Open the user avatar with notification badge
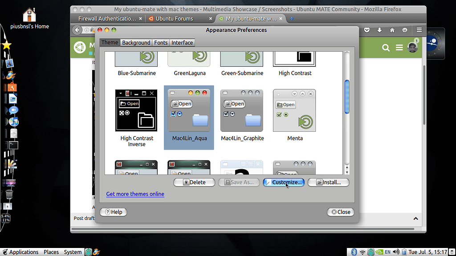The height and width of the screenshot is (256, 456). tap(412, 47)
